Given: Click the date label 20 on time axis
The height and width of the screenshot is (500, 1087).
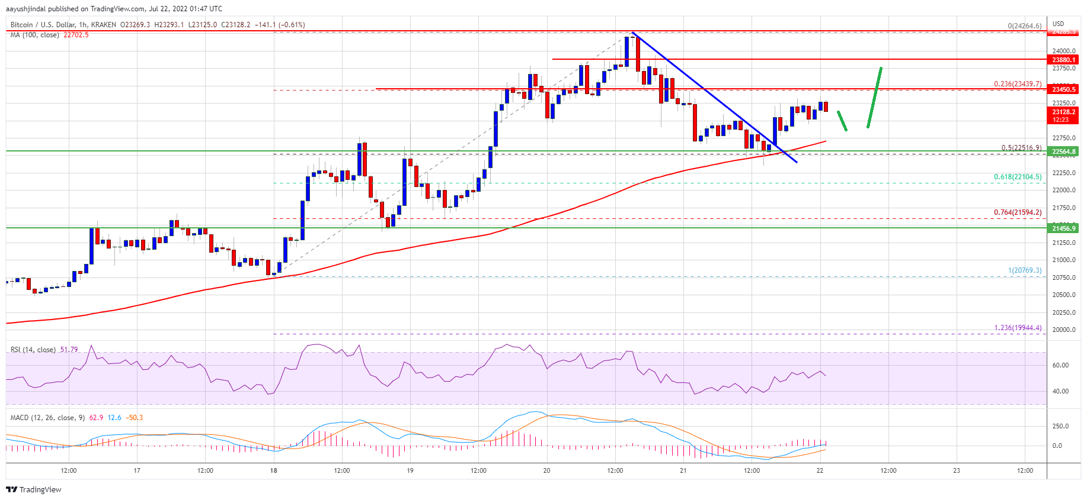Looking at the screenshot, I should pos(546,471).
